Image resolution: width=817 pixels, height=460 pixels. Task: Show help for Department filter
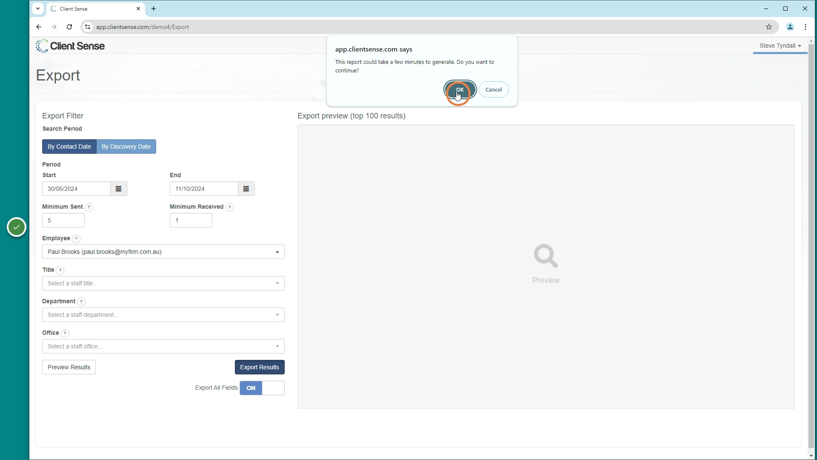[81, 302]
